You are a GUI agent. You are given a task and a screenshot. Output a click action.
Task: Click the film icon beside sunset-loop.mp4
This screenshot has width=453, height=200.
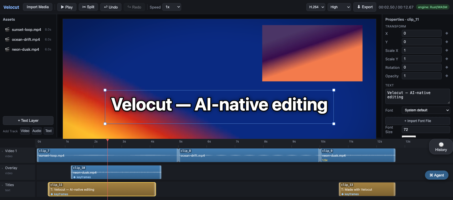7,29
